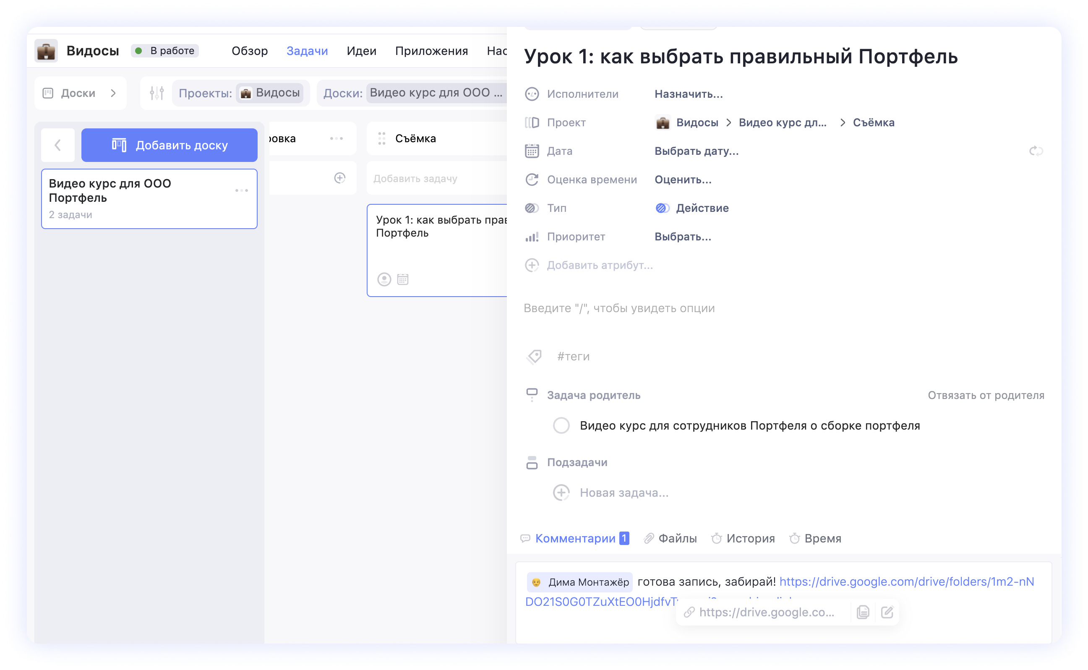Click assignee avatar icon on task card
This screenshot has width=1088, height=670.
[384, 279]
